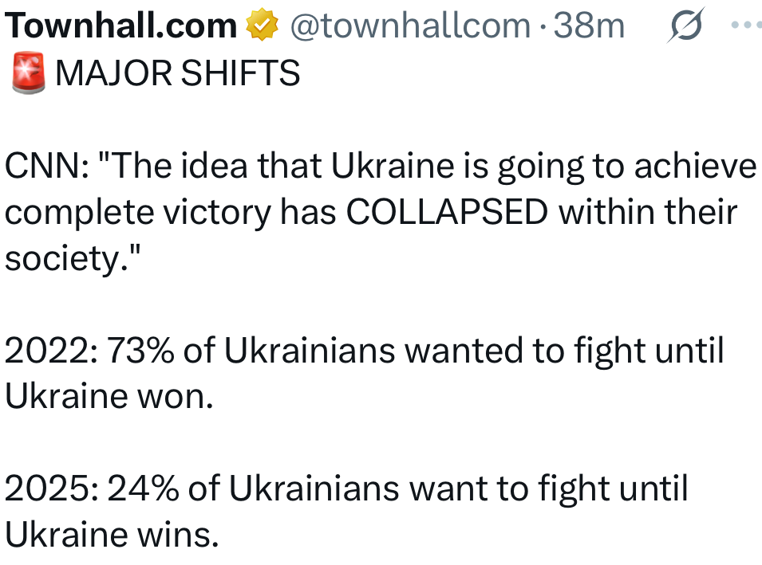Click the "2025:" year label
Screen dimensions: 762x565
pos(50,489)
